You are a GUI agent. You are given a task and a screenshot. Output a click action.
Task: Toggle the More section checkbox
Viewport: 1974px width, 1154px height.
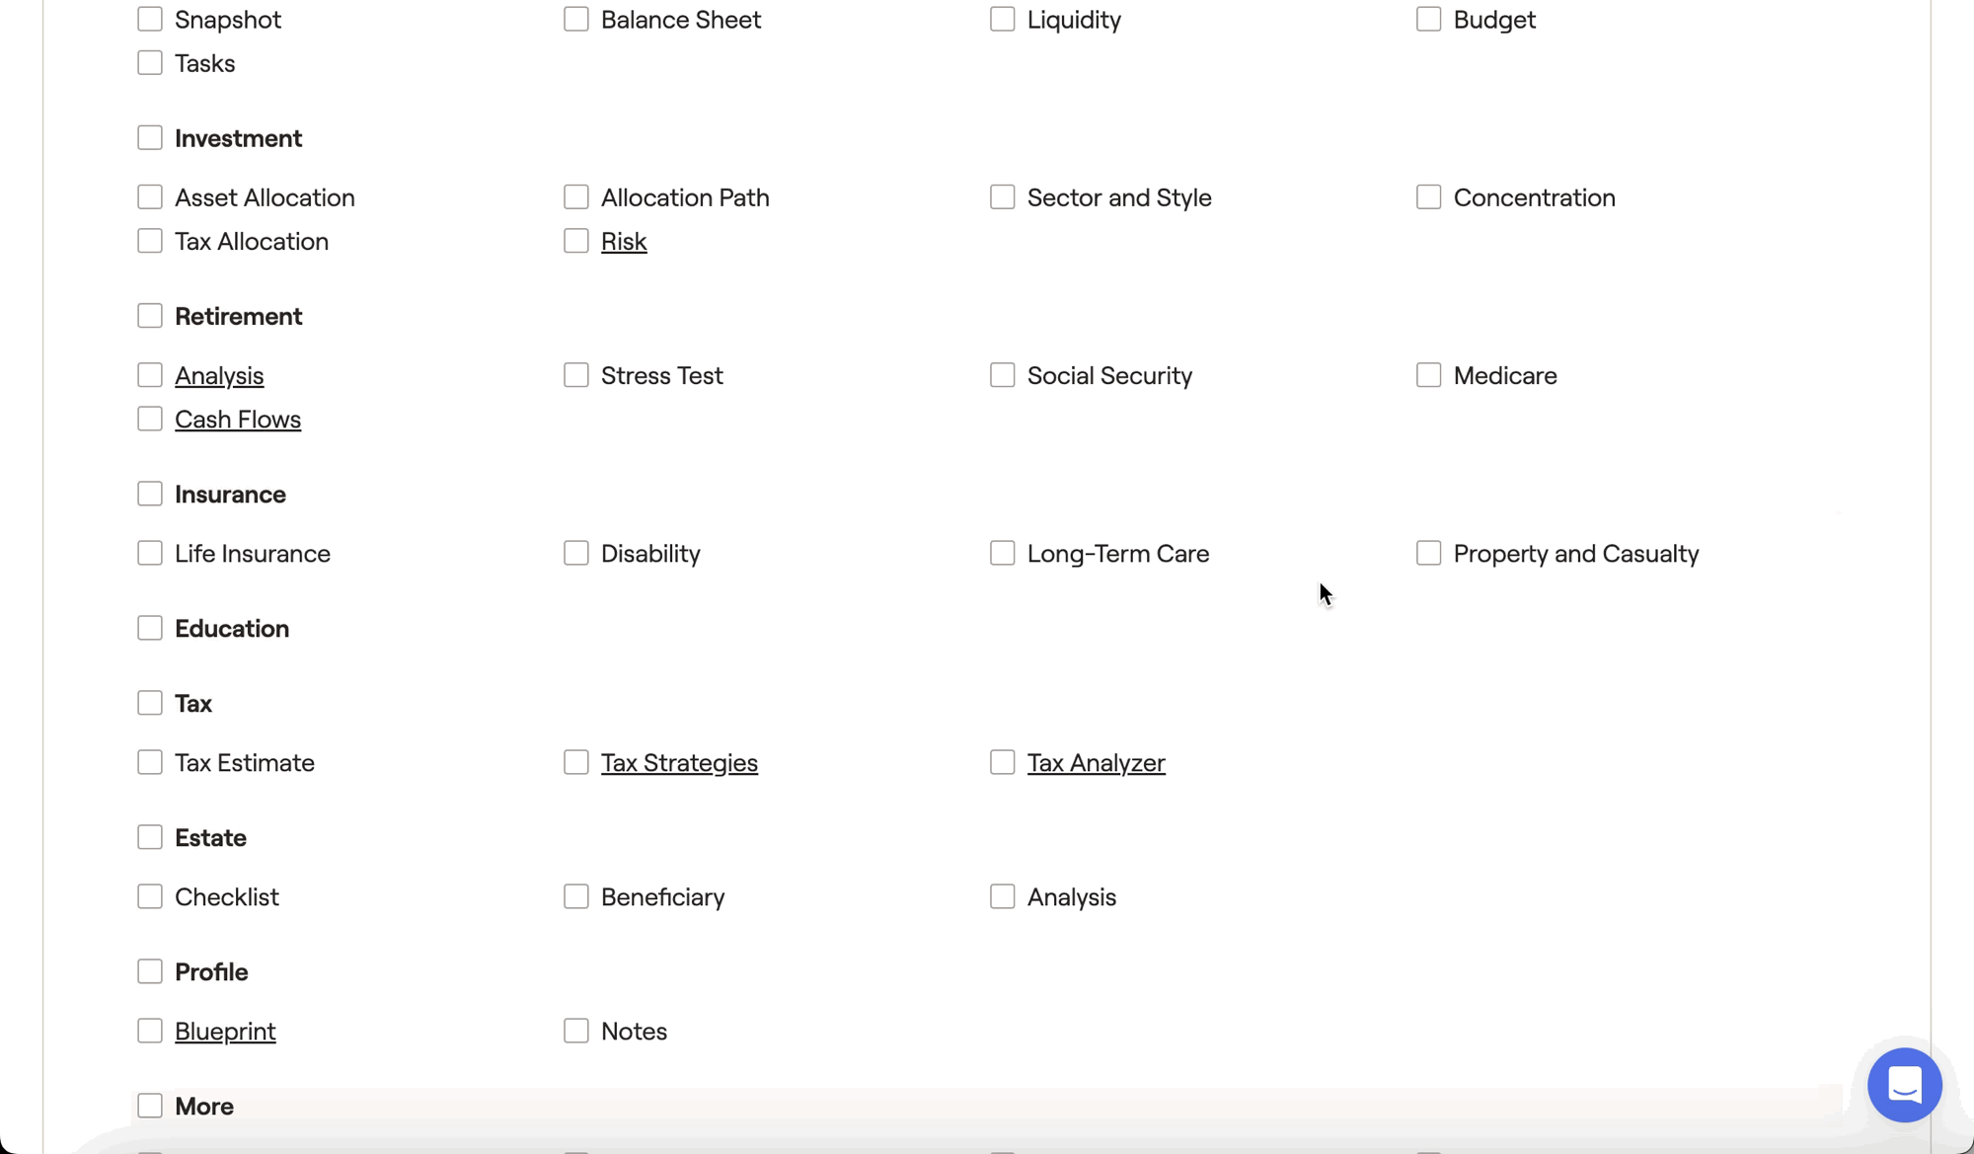click(x=150, y=1106)
